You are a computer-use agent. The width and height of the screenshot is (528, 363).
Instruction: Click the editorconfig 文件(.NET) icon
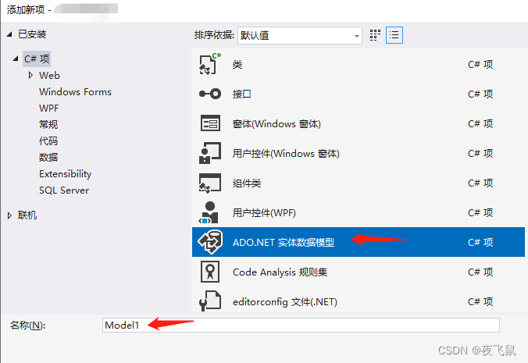(x=210, y=301)
